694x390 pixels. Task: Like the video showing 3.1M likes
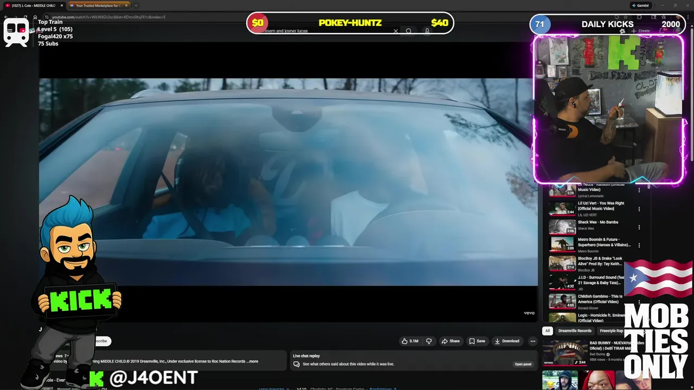click(410, 341)
